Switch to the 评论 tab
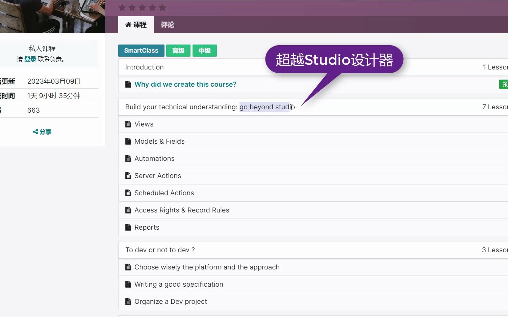The height and width of the screenshot is (317, 508). (x=168, y=24)
